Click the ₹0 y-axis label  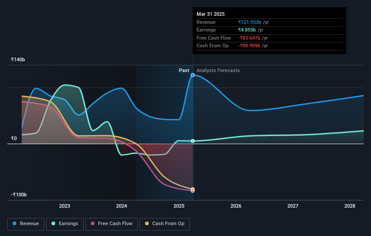coord(14,138)
